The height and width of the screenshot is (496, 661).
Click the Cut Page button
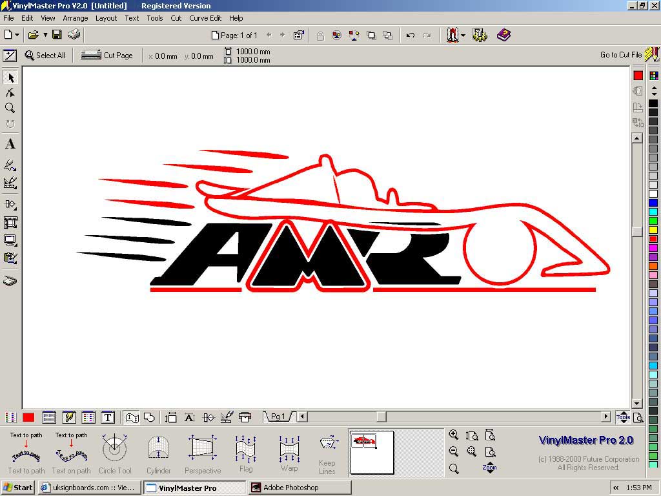tap(107, 56)
